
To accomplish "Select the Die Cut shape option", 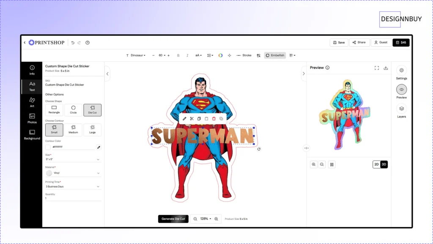I will (93, 110).
